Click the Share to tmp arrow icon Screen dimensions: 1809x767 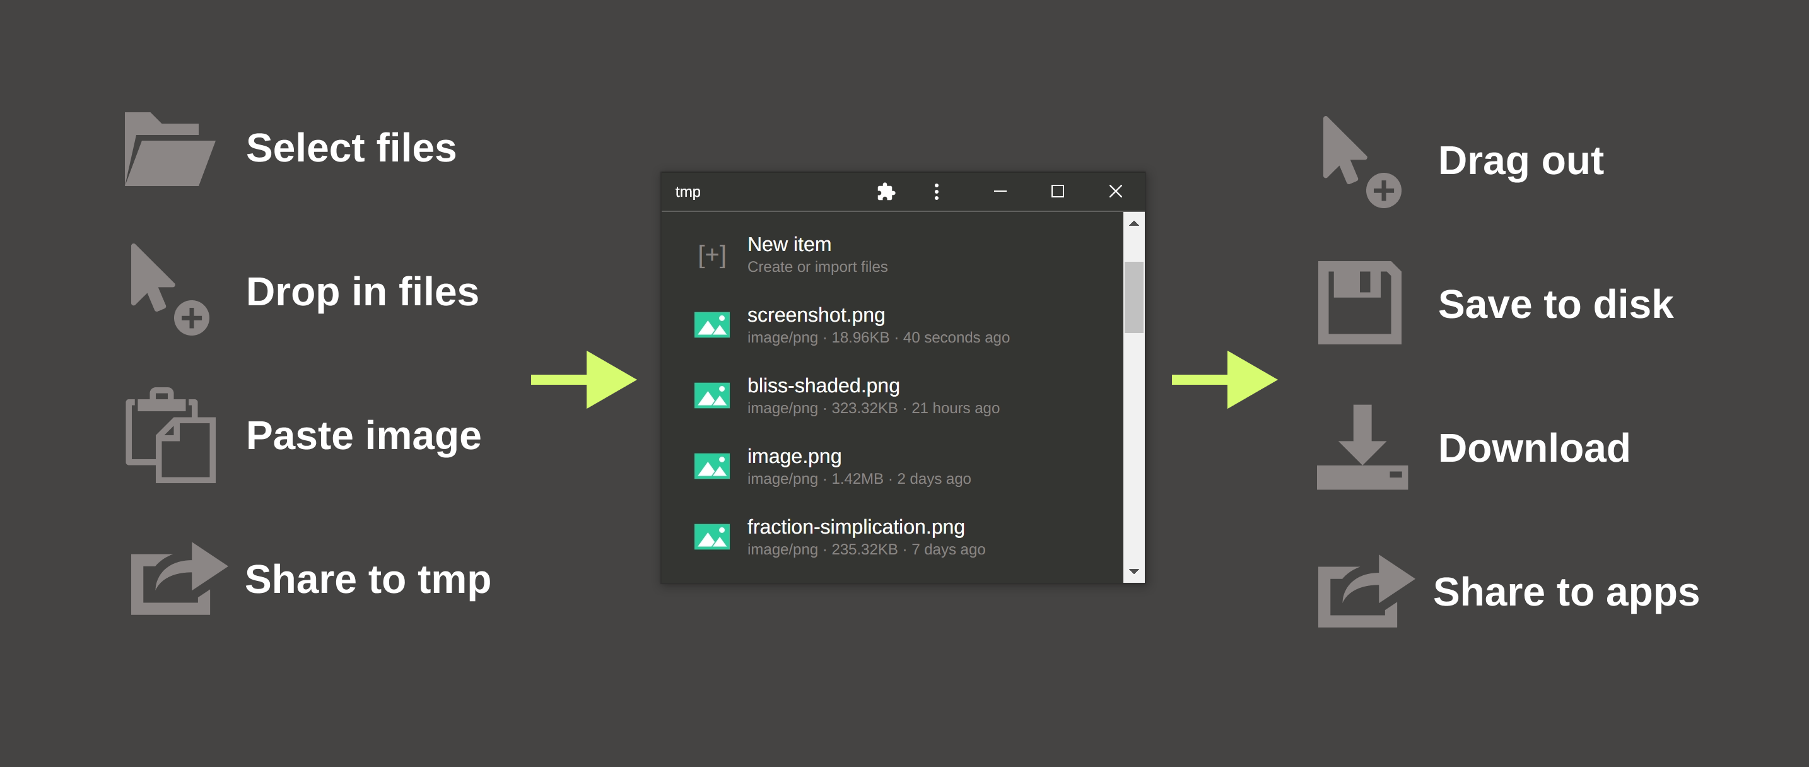click(x=178, y=580)
